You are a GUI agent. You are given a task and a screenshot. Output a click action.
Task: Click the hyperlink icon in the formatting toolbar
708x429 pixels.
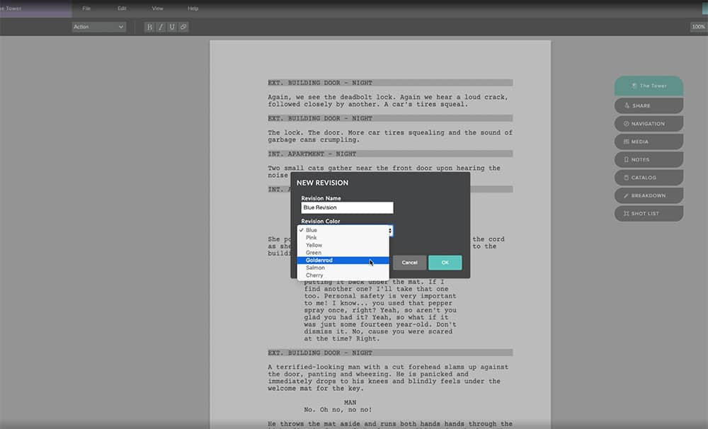tap(183, 26)
